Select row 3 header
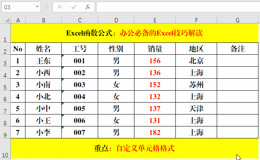Viewport: 260px width, 160px height. coord(5,61)
